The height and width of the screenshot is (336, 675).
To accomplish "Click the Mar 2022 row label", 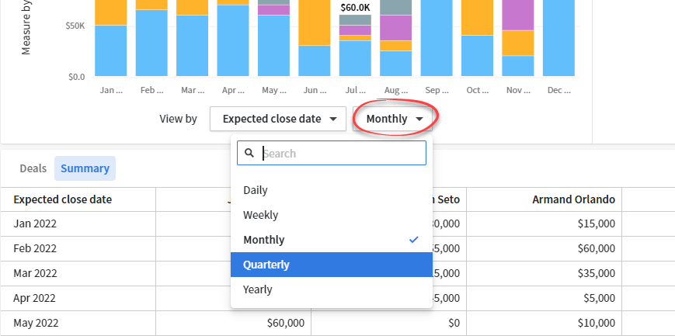I will (35, 273).
